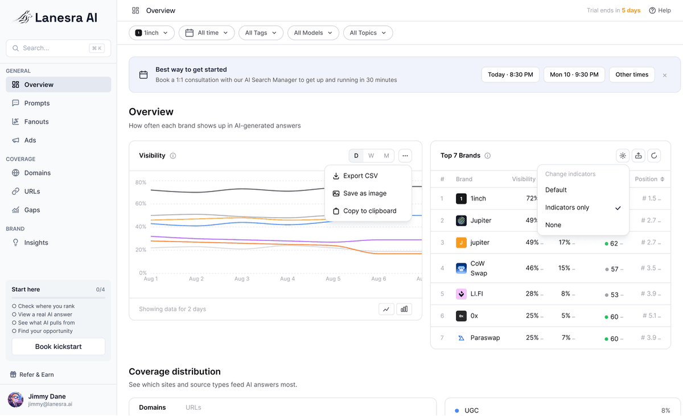Open the Gaps page

[x=58, y=210]
